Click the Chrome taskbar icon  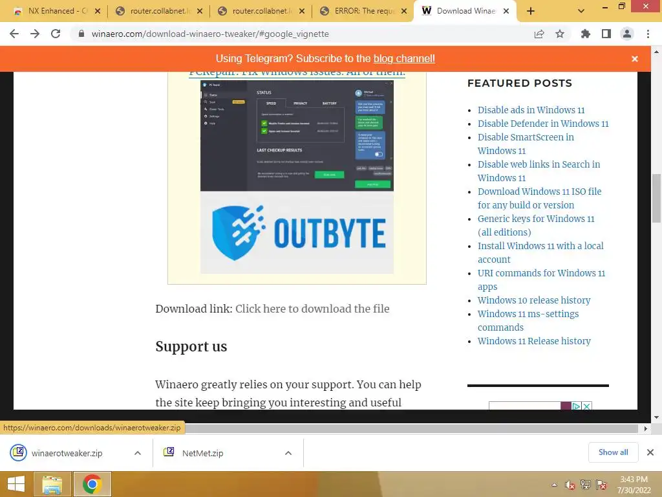click(x=92, y=484)
